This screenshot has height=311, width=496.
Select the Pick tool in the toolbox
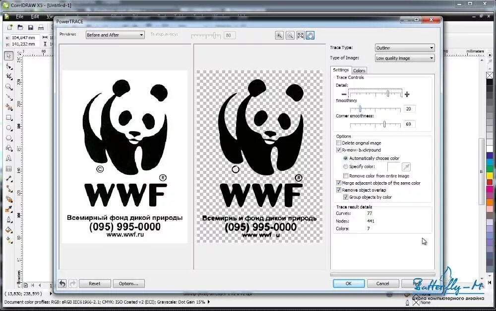[9, 55]
